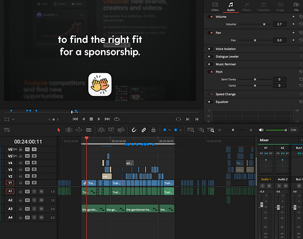Open viewer transform mode dropdown chevron
Screen dimensions: 303x239
(13, 119)
